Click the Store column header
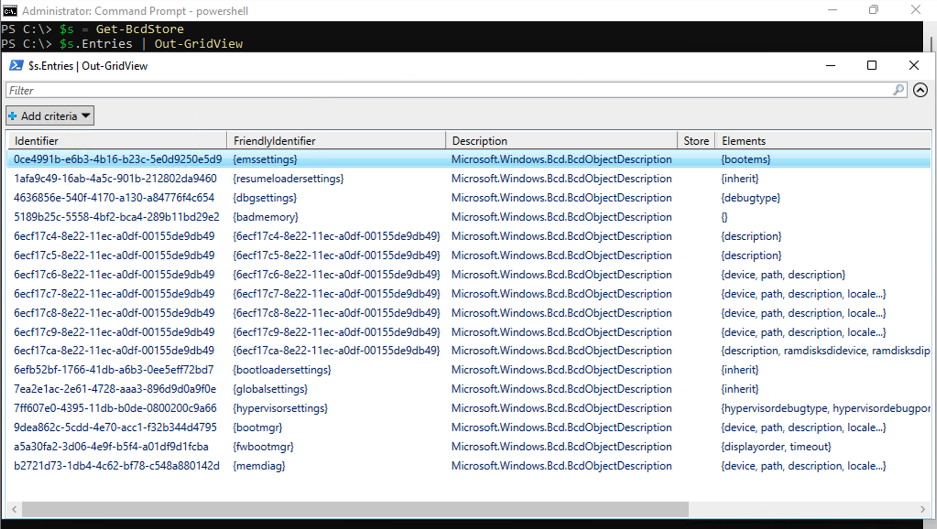937x529 pixels. [696, 140]
